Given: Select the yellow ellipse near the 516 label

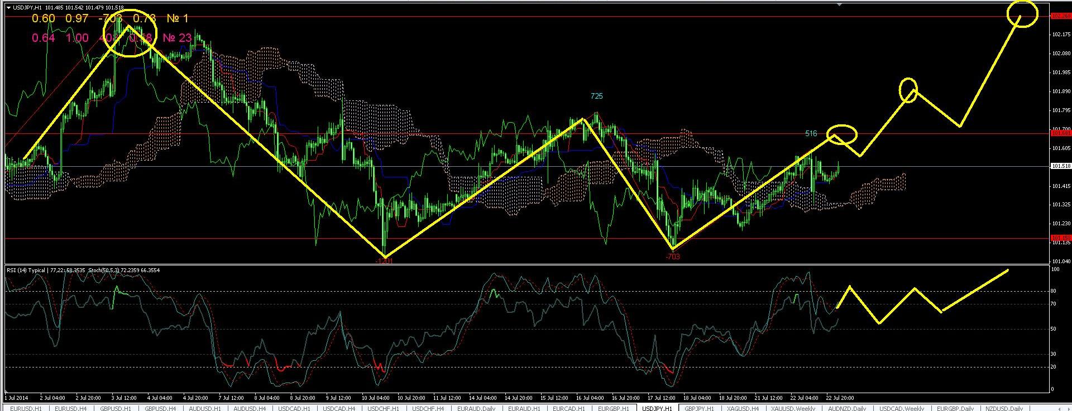Looking at the screenshot, I should click(841, 134).
